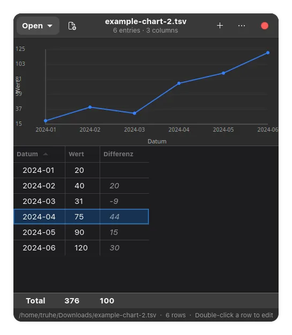Click Differenz value 20 in 2024-02 row
Screen dimensions: 292x335
[115, 186]
